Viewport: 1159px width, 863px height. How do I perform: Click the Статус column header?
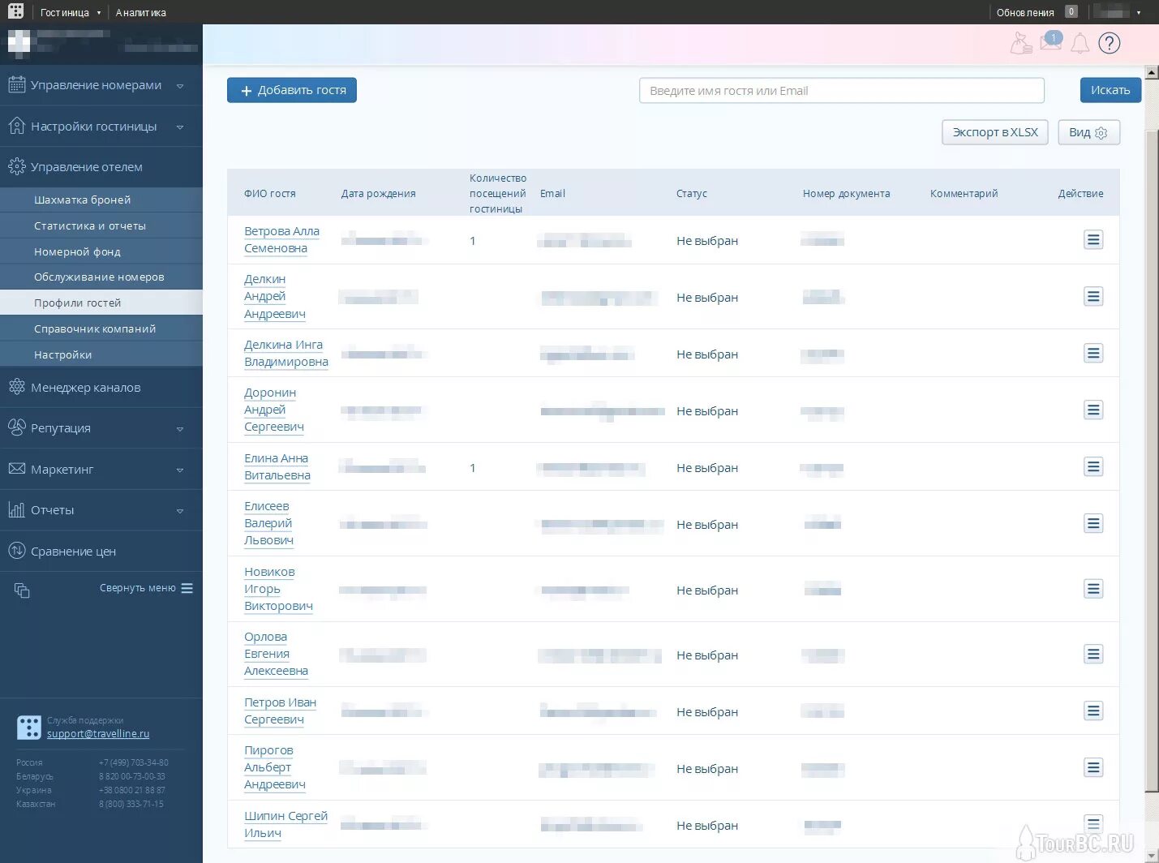pyautogui.click(x=691, y=193)
